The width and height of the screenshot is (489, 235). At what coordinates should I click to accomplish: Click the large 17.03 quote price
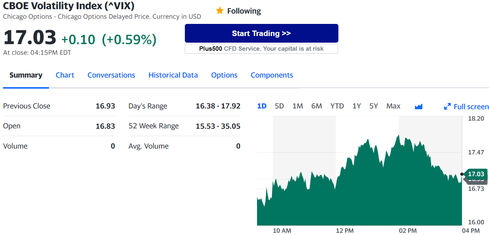click(x=30, y=38)
